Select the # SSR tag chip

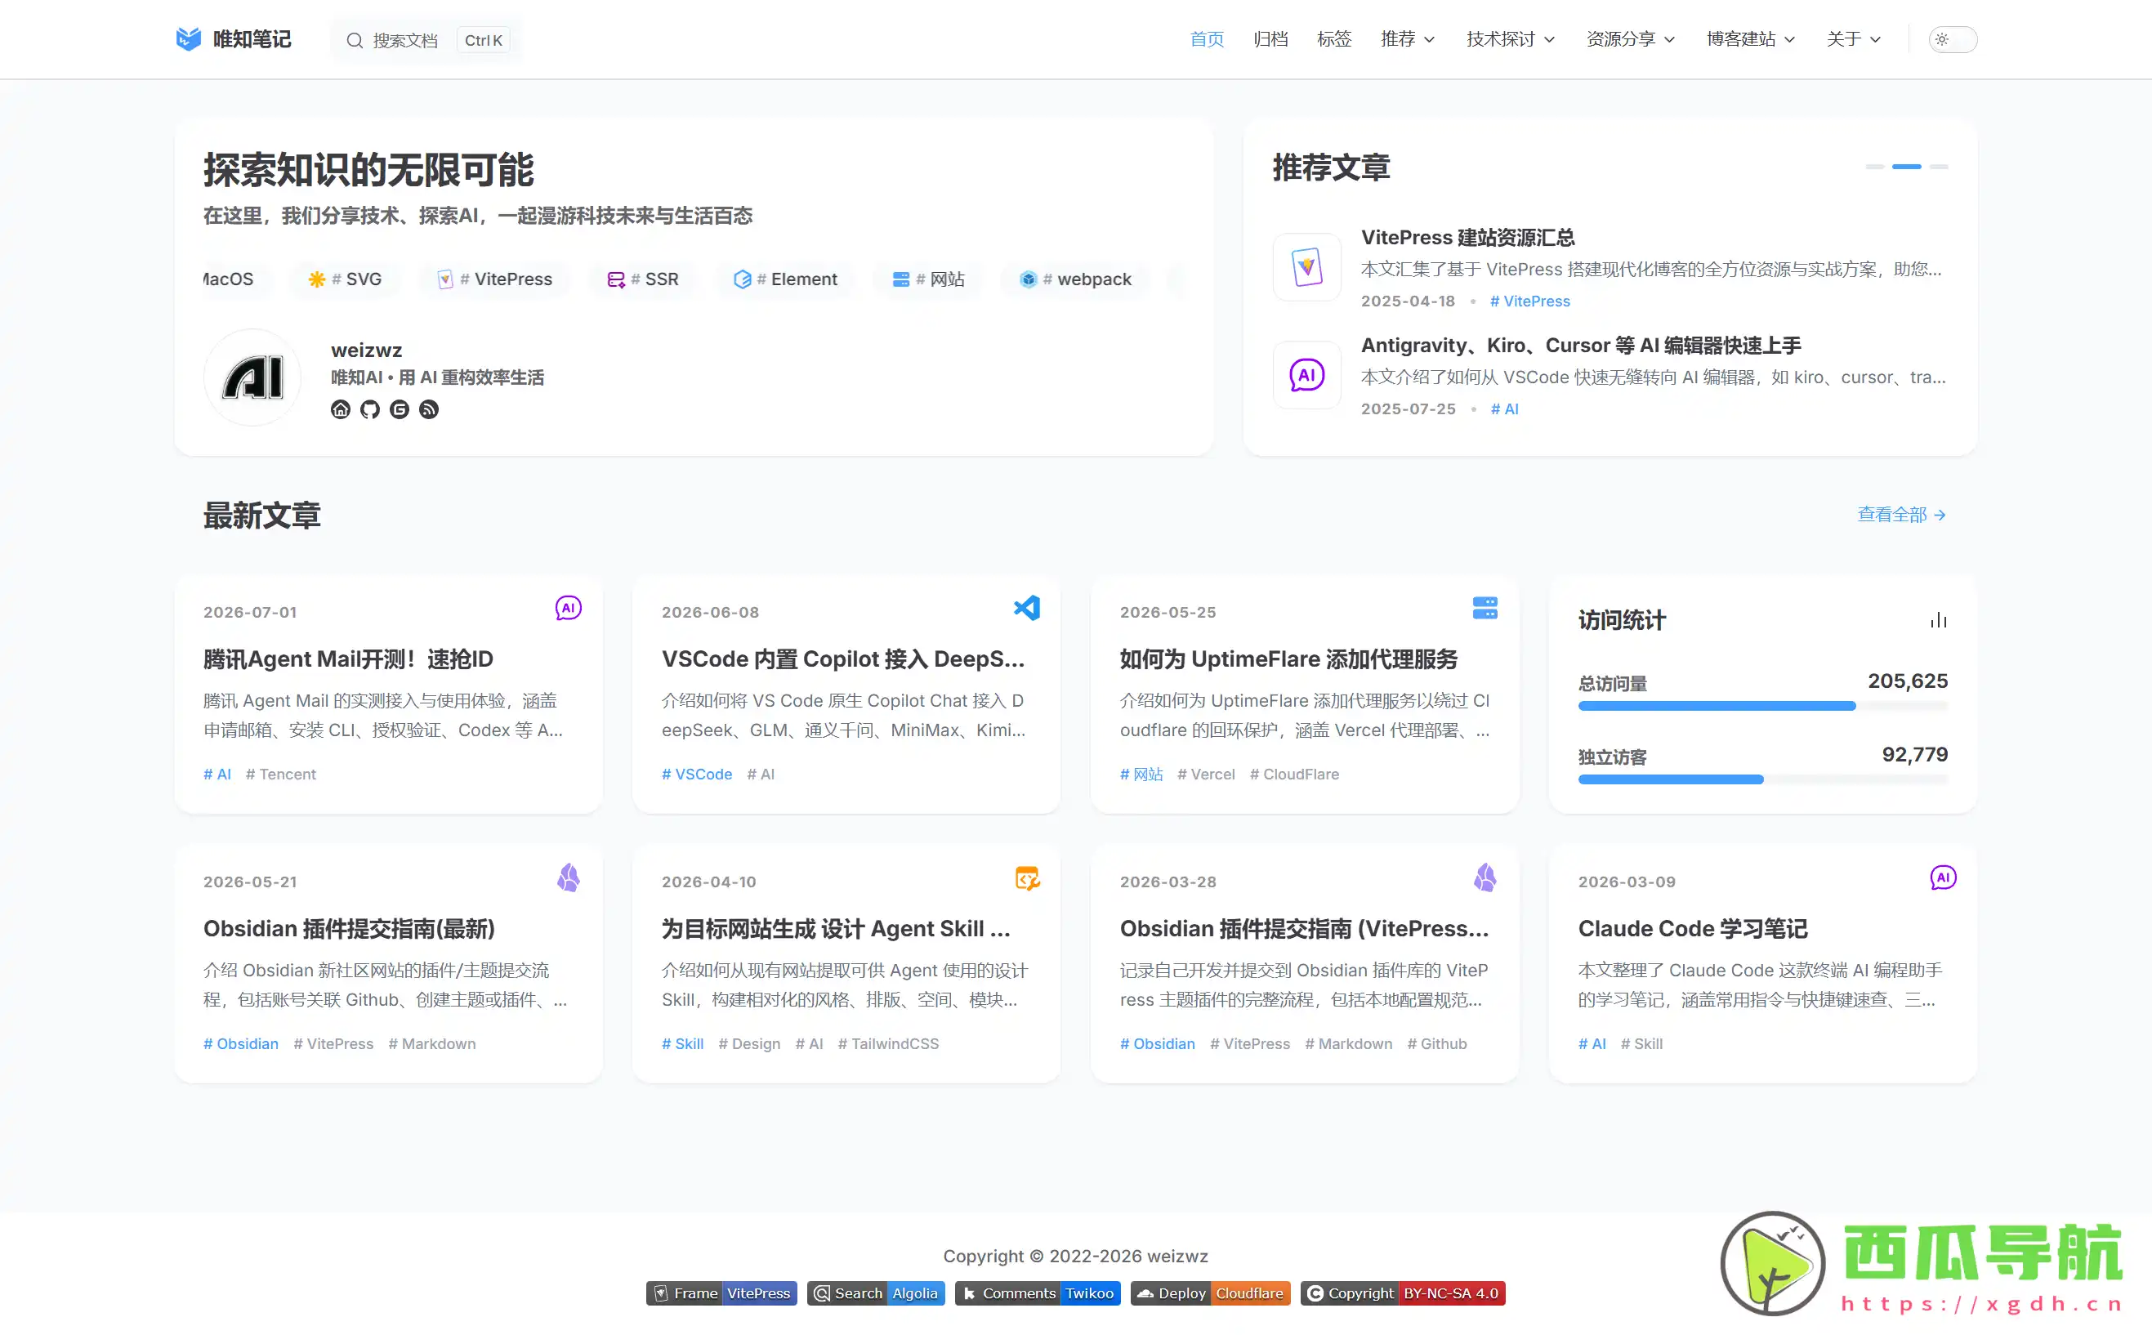pyautogui.click(x=643, y=279)
